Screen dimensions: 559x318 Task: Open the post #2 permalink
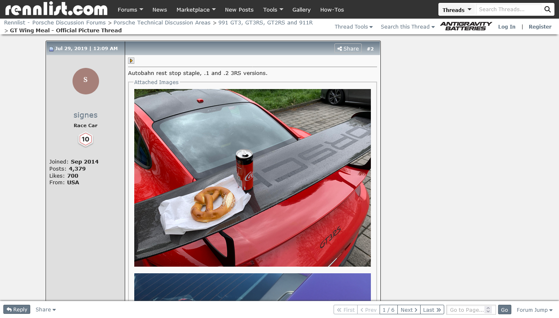click(x=370, y=49)
